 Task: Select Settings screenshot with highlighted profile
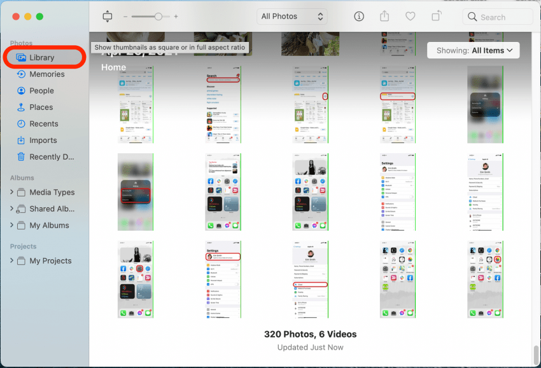tap(223, 279)
